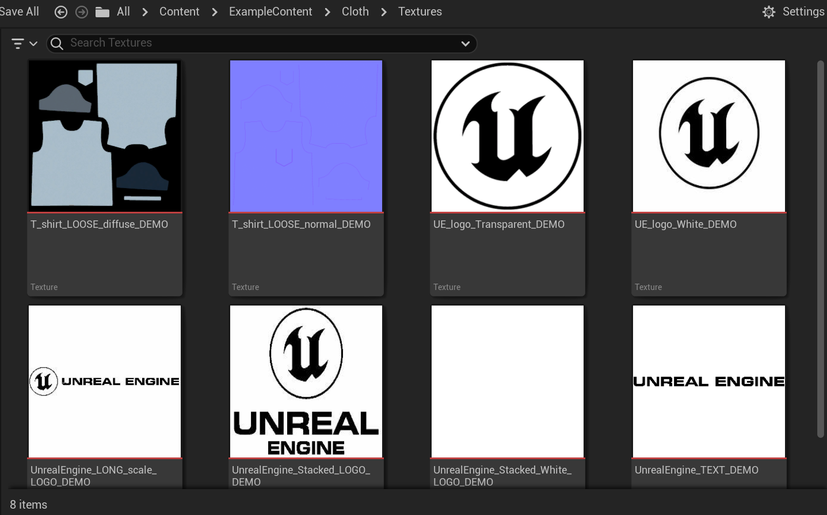Viewport: 827px width, 515px height.
Task: Navigate to the Cloth breadcrumb
Action: pyautogui.click(x=355, y=12)
